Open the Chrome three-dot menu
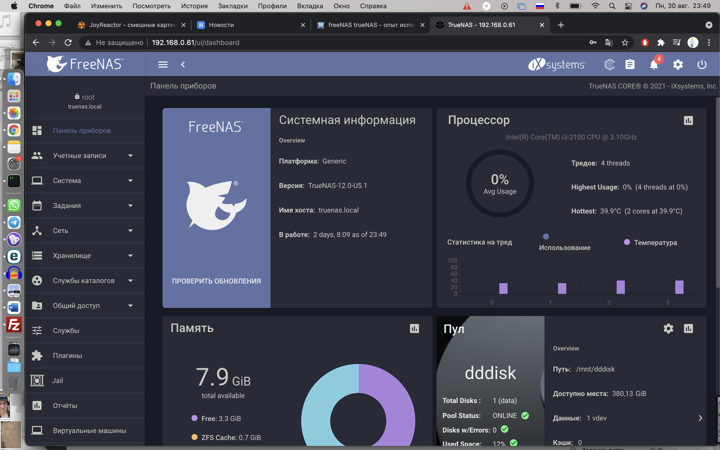 (x=709, y=42)
